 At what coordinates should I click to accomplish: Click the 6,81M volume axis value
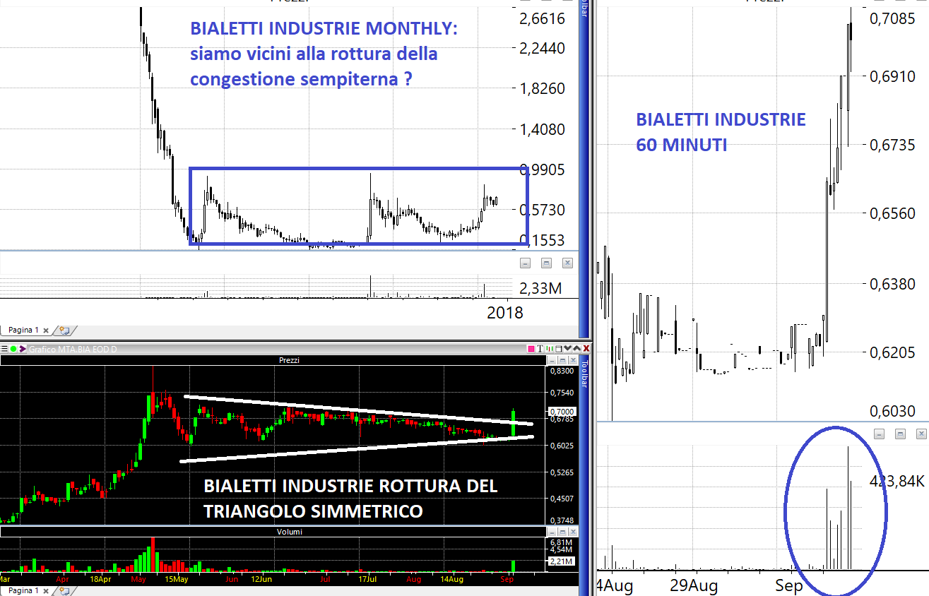point(562,542)
